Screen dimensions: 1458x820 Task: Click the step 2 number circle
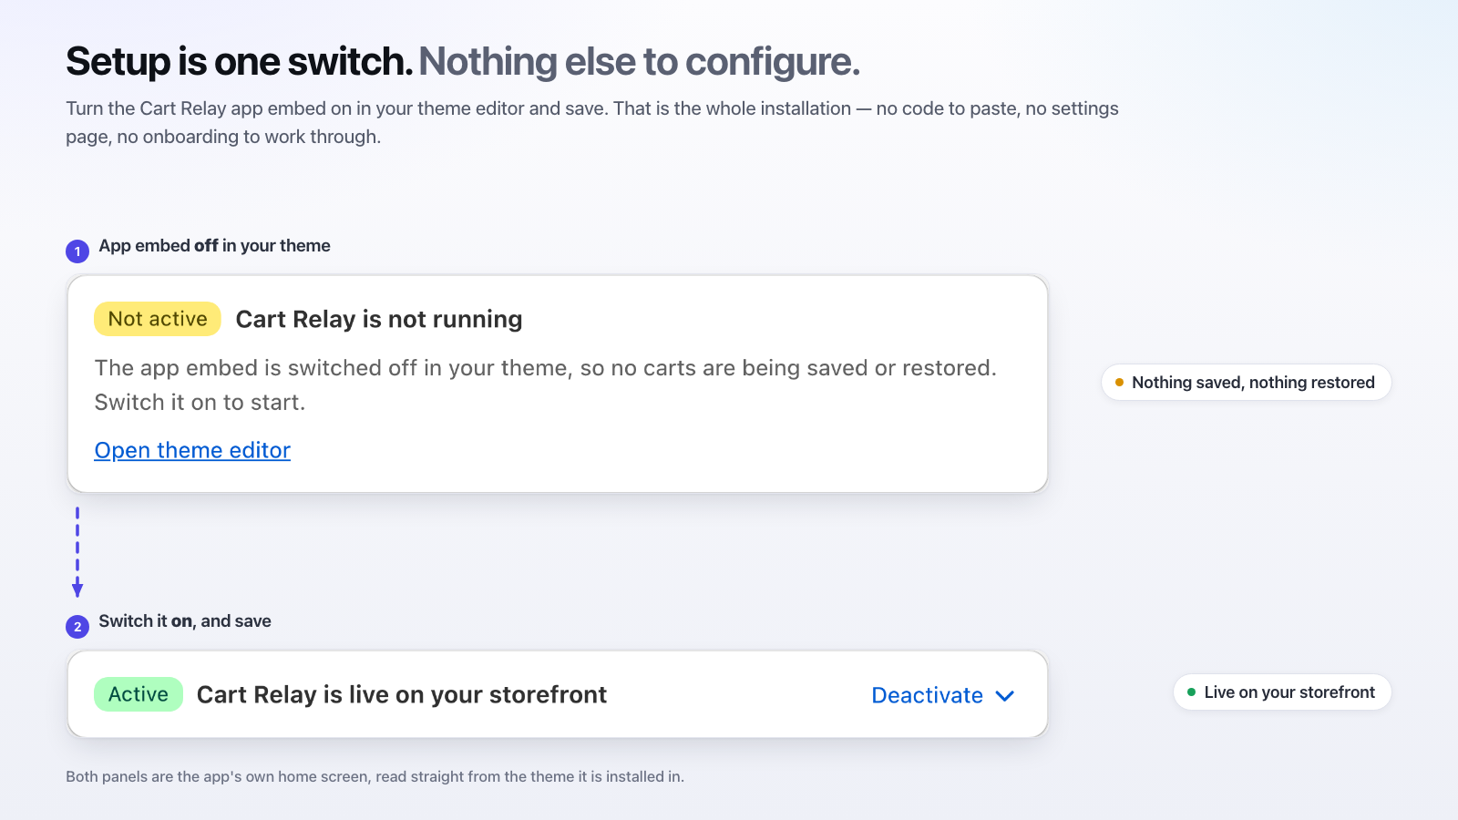pos(77,627)
